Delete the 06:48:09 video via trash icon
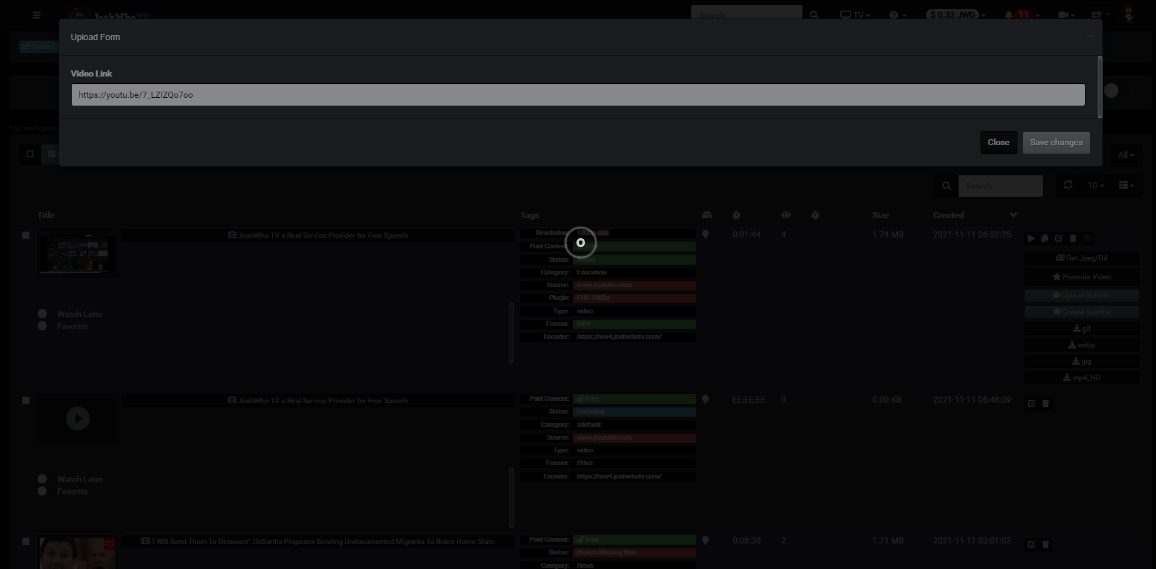The width and height of the screenshot is (1156, 569). coord(1045,403)
